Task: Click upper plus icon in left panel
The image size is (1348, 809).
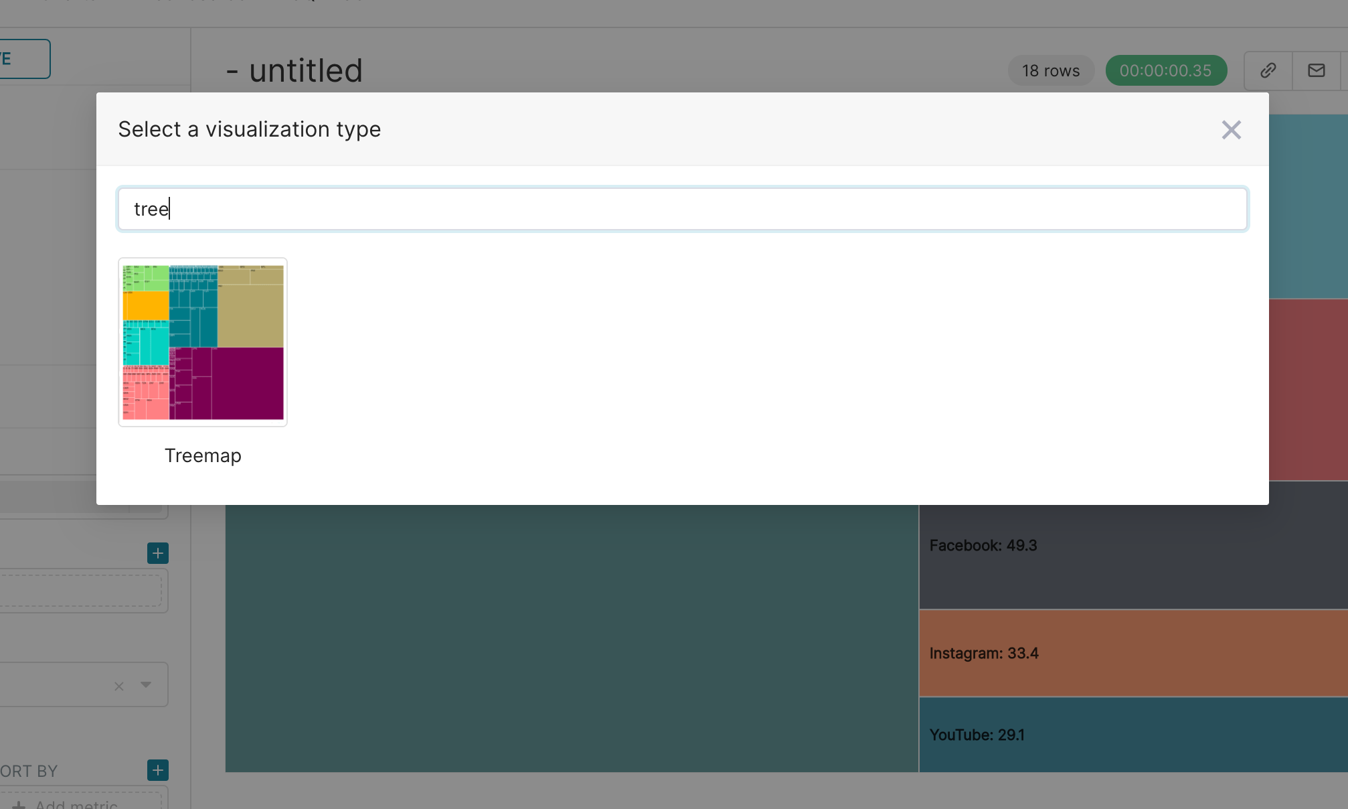Action: pyautogui.click(x=157, y=553)
